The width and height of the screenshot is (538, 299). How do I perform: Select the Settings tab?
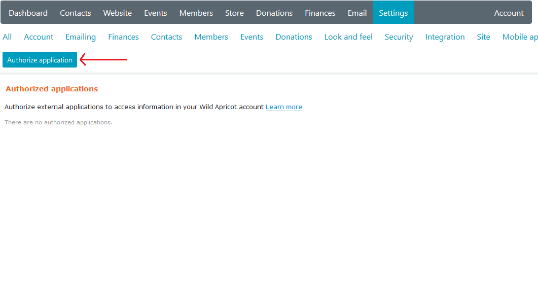tap(393, 12)
